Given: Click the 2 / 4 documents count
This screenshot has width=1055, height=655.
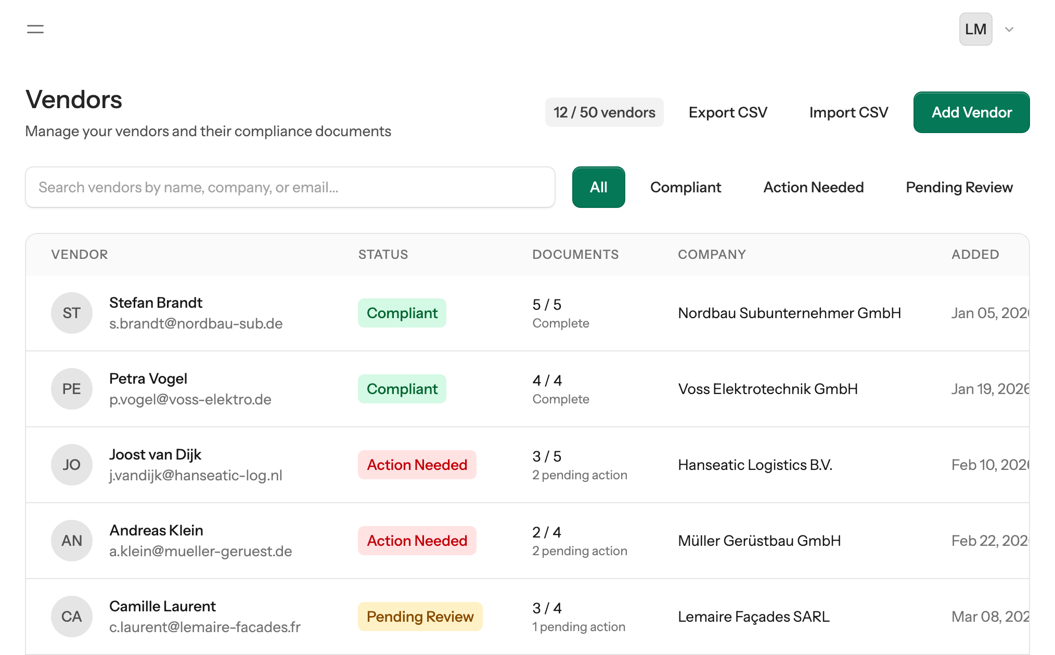Looking at the screenshot, I should (x=547, y=532).
